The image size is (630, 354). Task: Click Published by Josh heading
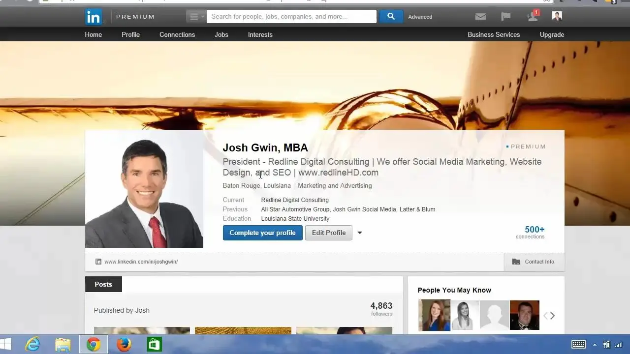(x=122, y=310)
